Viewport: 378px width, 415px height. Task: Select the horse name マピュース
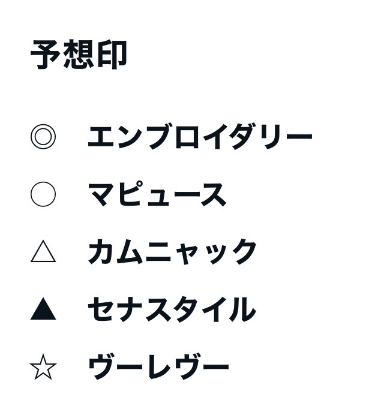point(157,195)
